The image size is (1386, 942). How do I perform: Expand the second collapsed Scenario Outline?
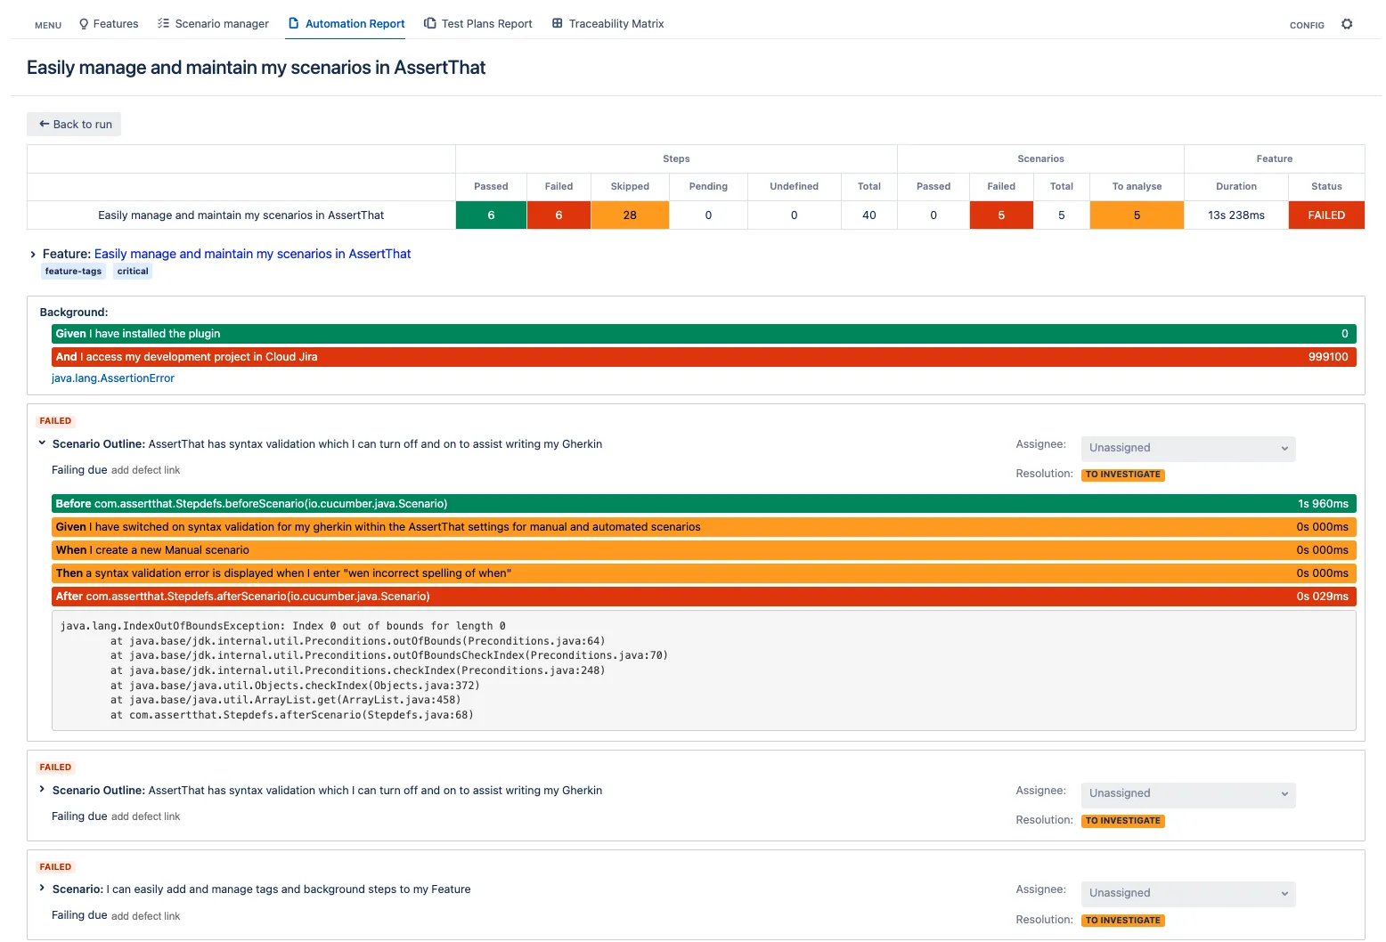42,790
